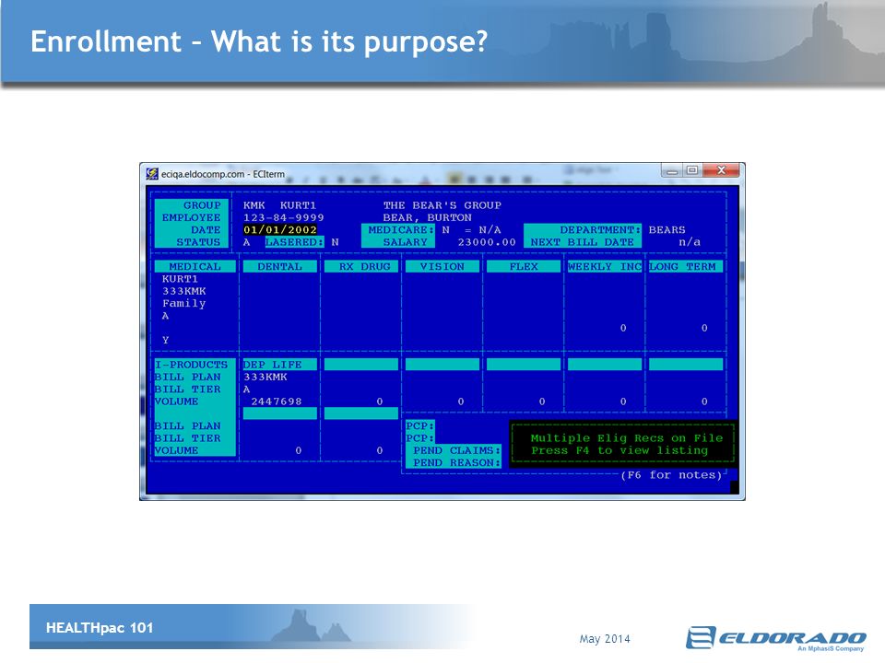
Task: Click the GROUP field label
Action: (202, 205)
